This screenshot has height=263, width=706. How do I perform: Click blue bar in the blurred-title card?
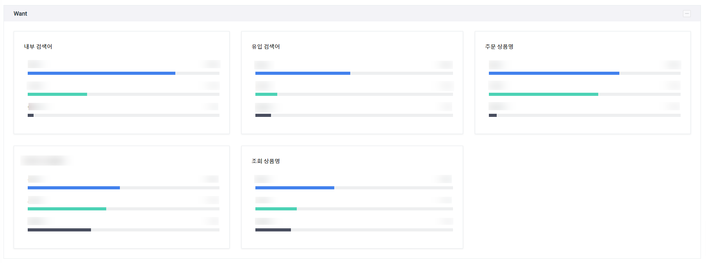(74, 188)
